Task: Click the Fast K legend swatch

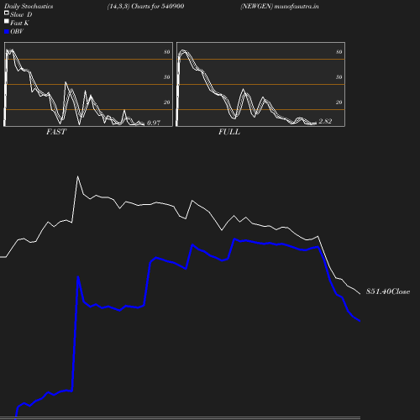Action: click(7, 21)
